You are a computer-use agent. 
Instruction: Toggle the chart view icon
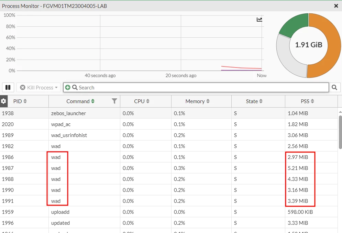click(x=259, y=20)
